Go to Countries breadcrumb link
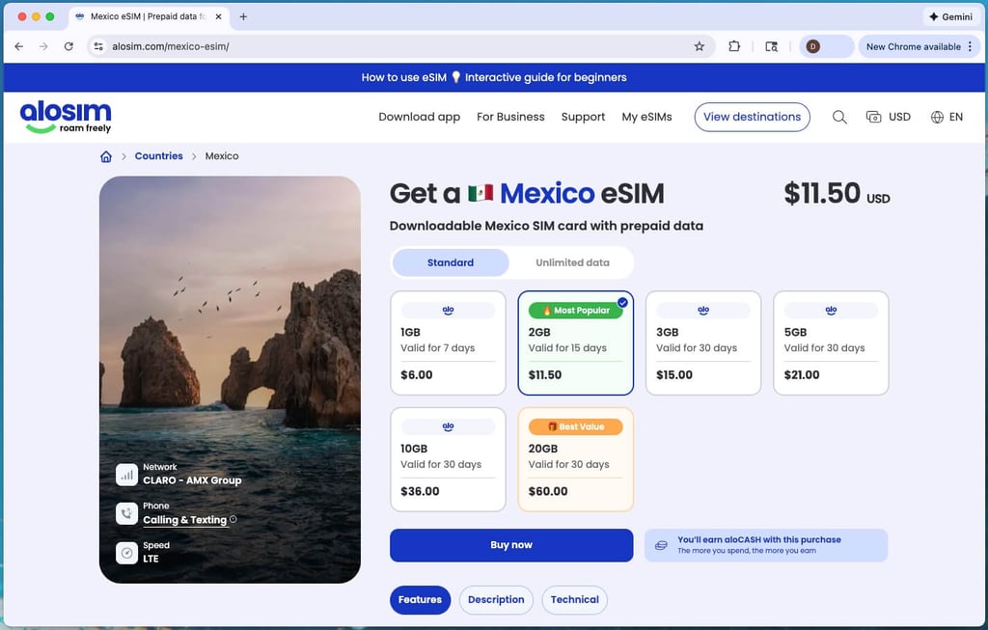988x630 pixels. 159,156
